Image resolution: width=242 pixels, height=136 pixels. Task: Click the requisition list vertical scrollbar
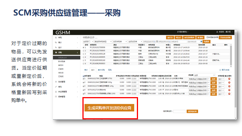point(231,56)
